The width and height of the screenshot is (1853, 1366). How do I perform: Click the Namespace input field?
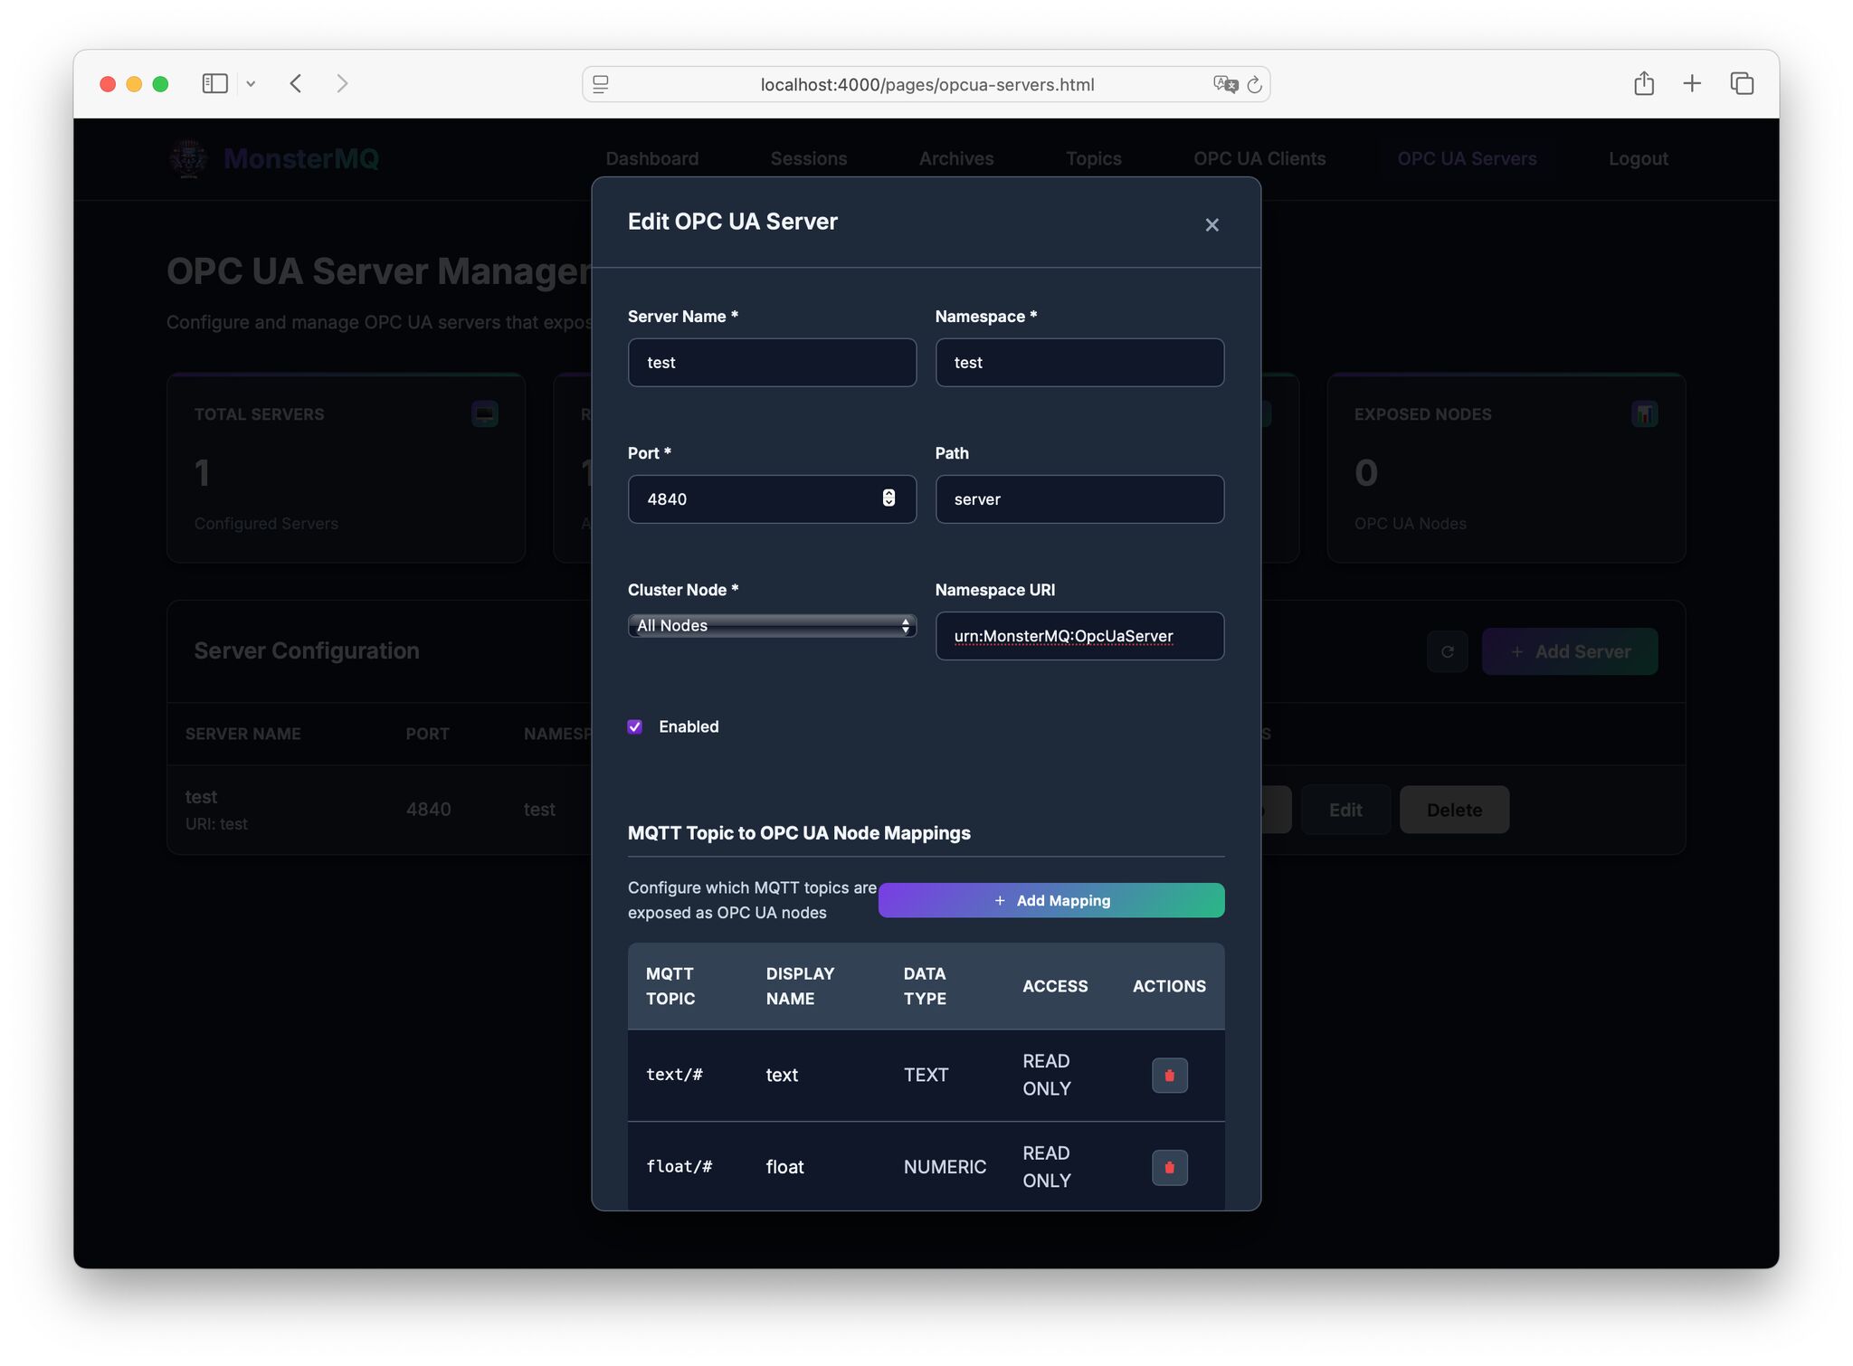click(x=1079, y=363)
